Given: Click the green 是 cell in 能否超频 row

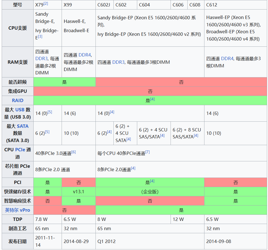Looking at the screenshot, I should point(64,82).
